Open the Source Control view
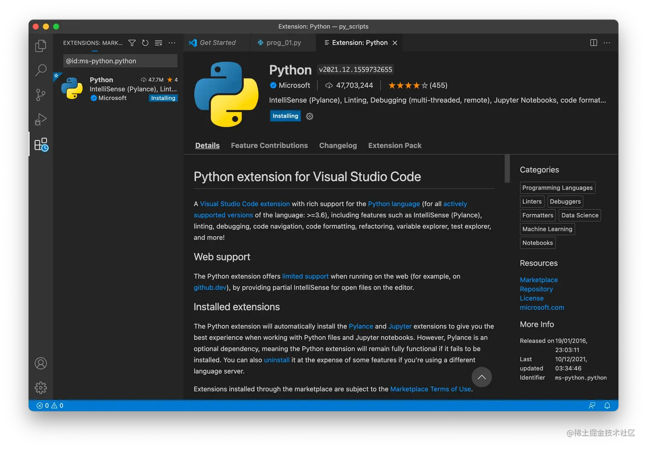 pos(41,95)
